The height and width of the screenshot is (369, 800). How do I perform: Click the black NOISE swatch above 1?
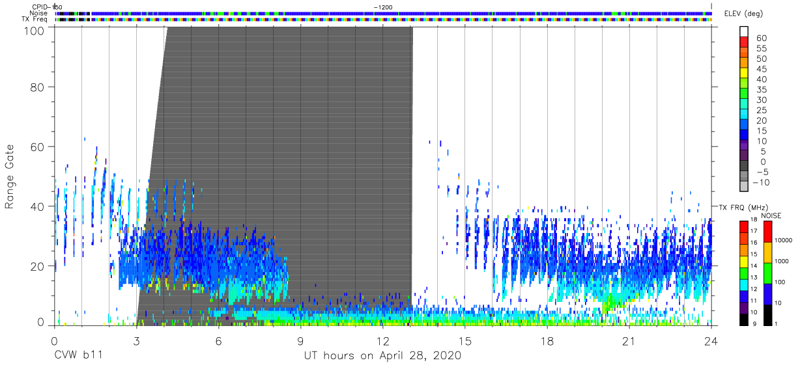point(767,314)
